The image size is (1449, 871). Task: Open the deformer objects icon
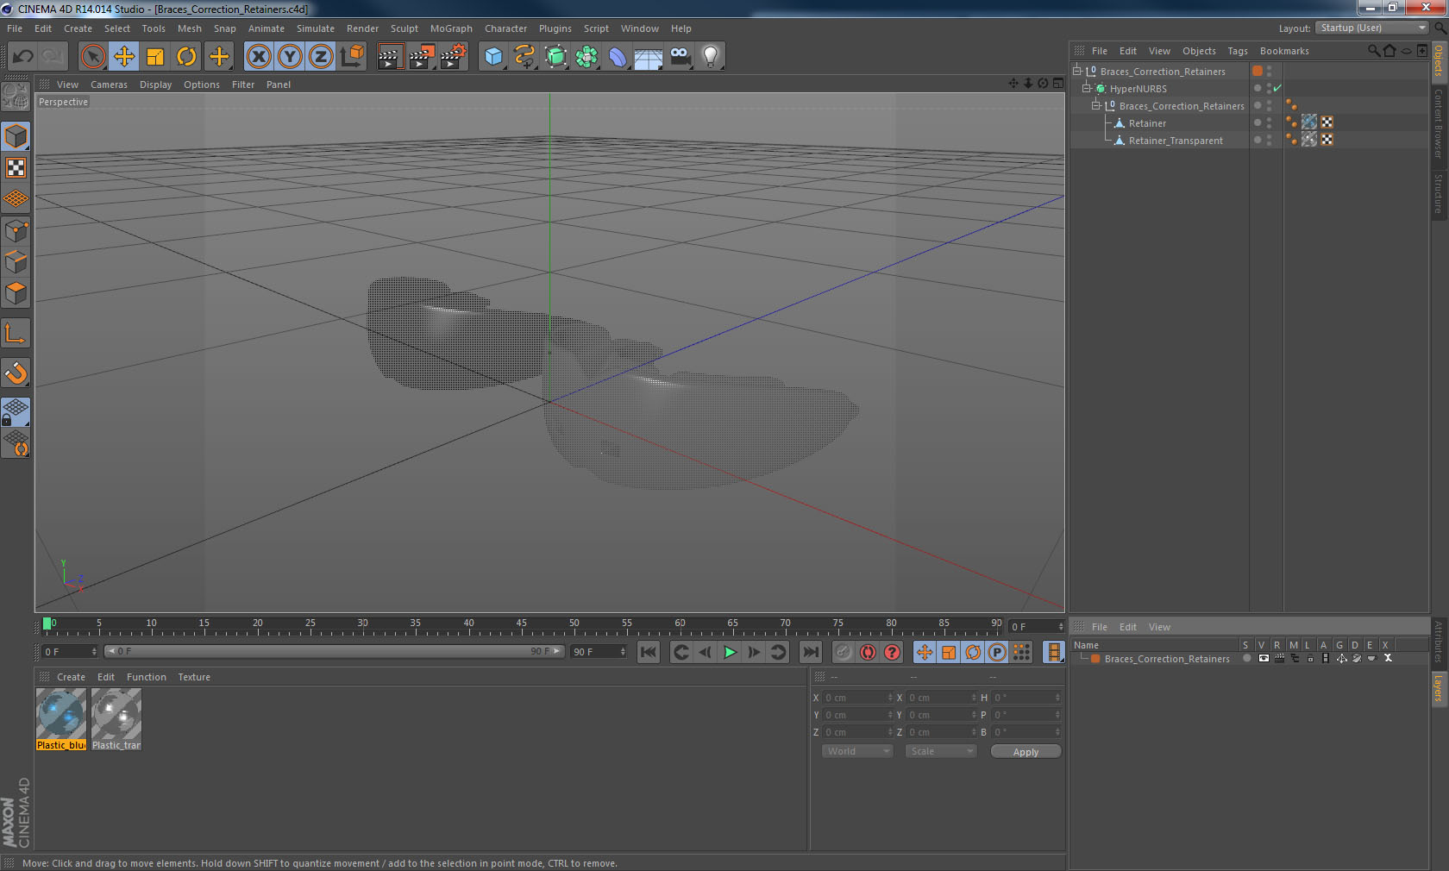tap(618, 57)
